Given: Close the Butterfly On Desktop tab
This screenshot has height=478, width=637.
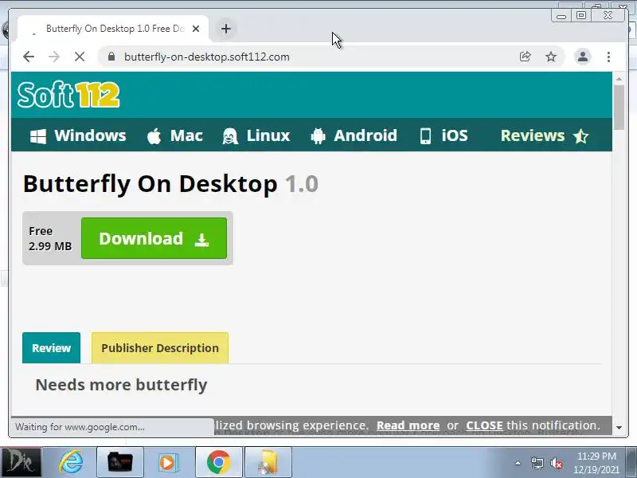Looking at the screenshot, I should pyautogui.click(x=196, y=29).
